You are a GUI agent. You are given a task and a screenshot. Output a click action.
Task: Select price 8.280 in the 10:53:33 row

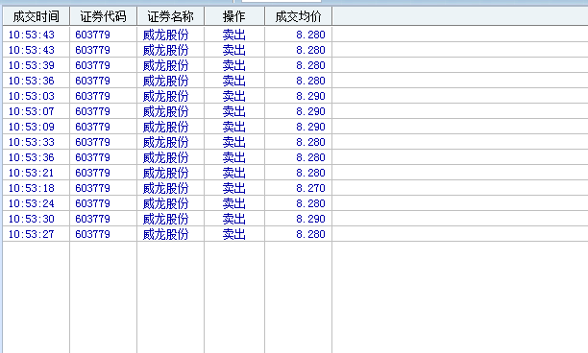(310, 142)
